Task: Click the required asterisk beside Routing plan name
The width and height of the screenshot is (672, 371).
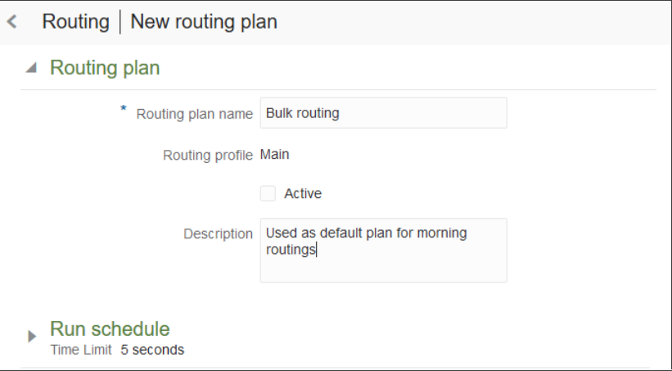Action: [x=124, y=109]
